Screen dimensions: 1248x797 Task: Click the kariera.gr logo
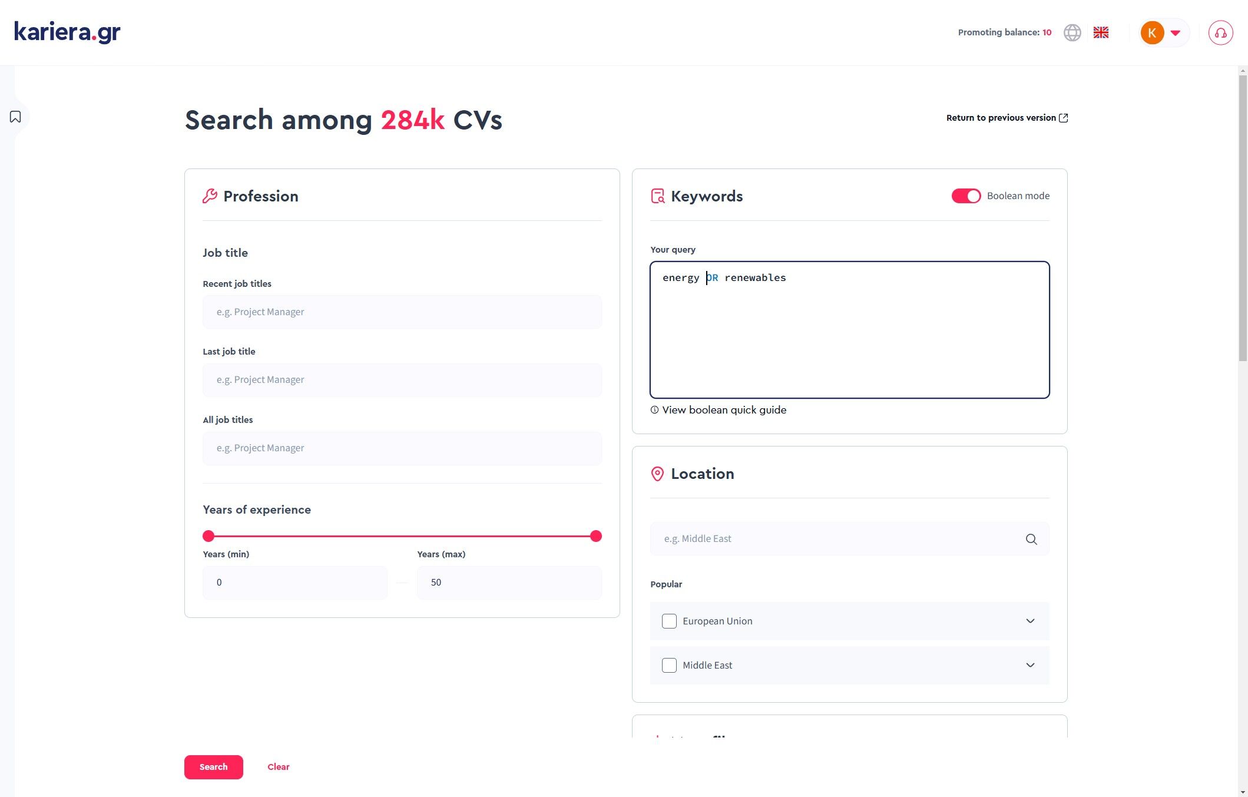(67, 32)
